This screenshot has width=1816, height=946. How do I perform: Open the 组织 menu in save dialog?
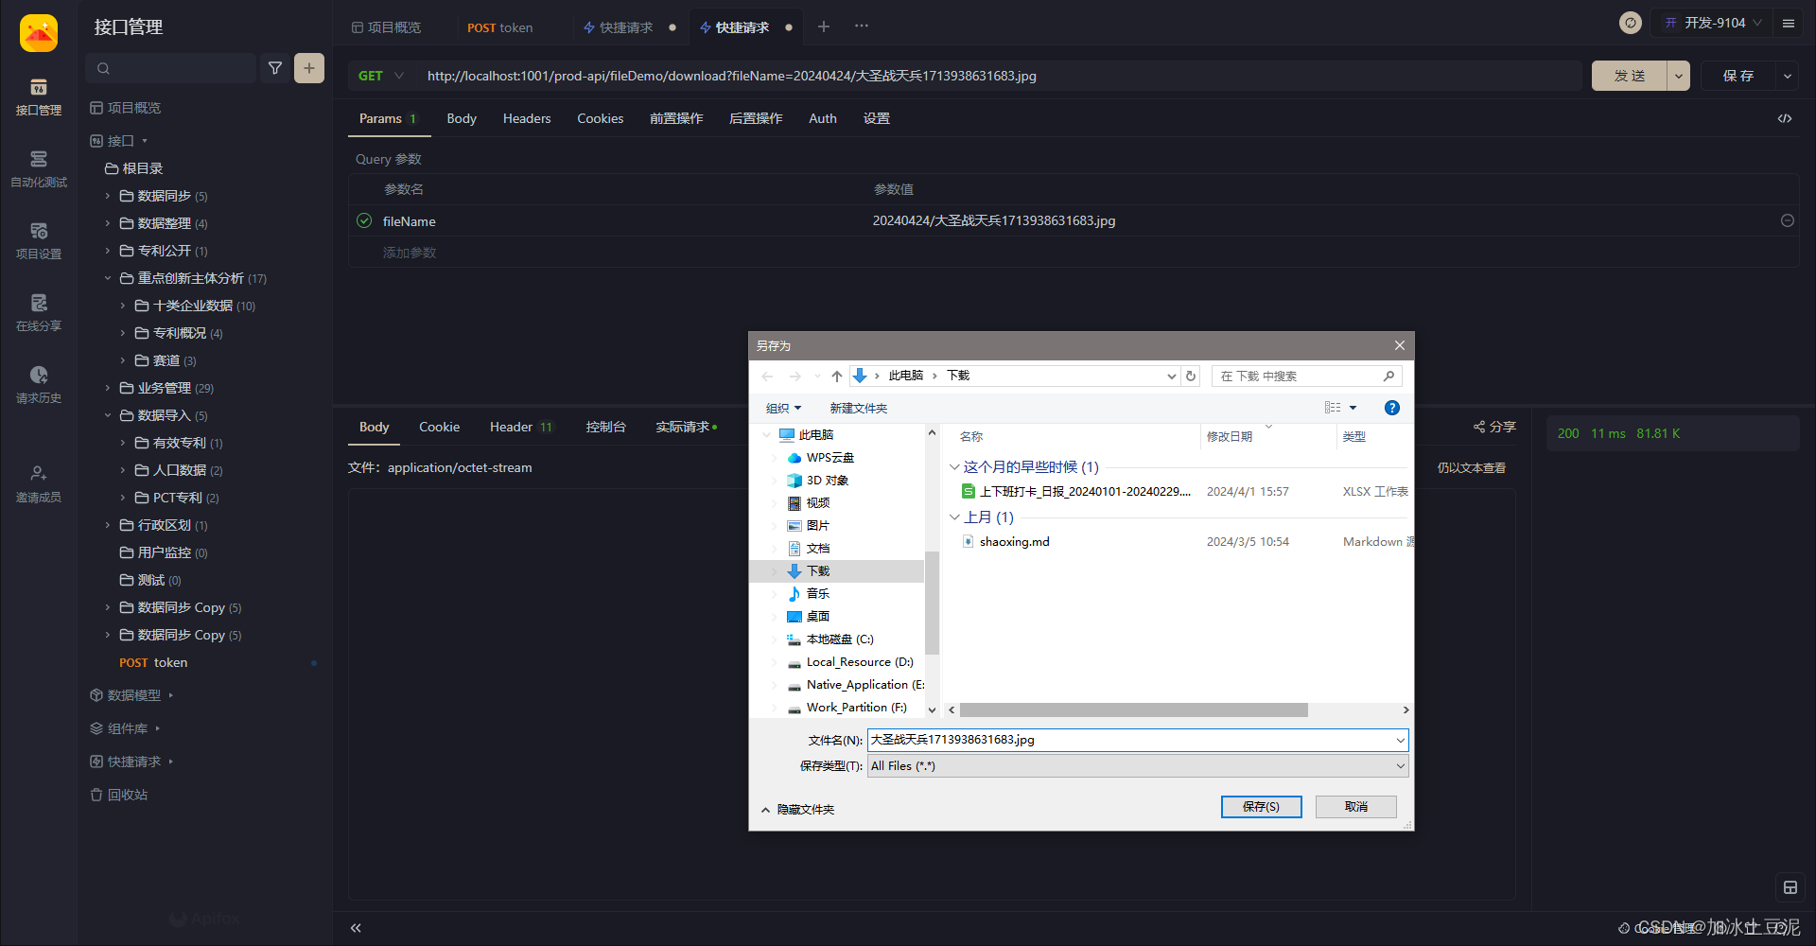point(783,408)
